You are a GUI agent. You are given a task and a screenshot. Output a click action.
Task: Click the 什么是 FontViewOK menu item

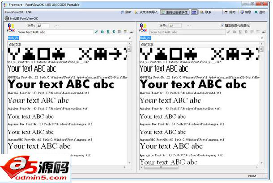[21, 18]
